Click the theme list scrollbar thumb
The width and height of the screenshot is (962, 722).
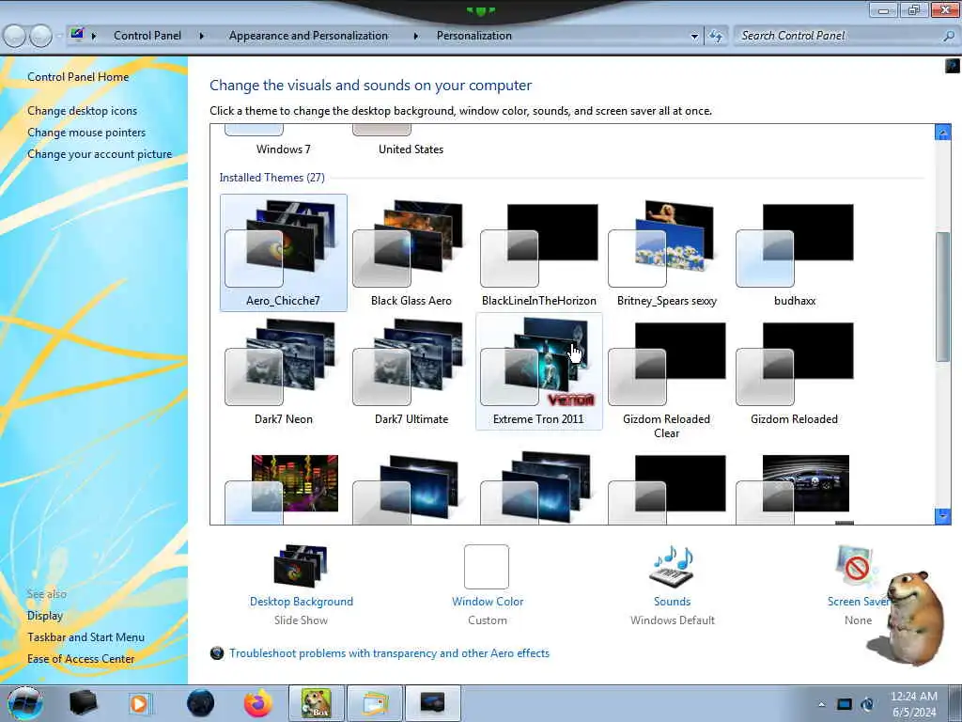click(942, 297)
